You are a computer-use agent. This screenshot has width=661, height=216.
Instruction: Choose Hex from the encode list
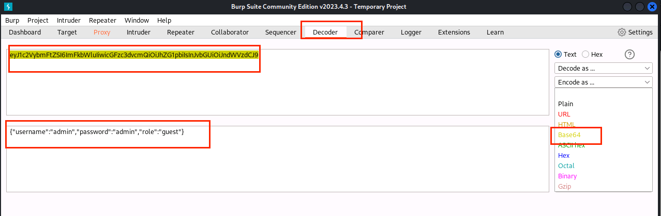[564, 155]
